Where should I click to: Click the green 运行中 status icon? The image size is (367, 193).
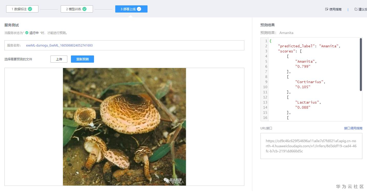pos(27,33)
